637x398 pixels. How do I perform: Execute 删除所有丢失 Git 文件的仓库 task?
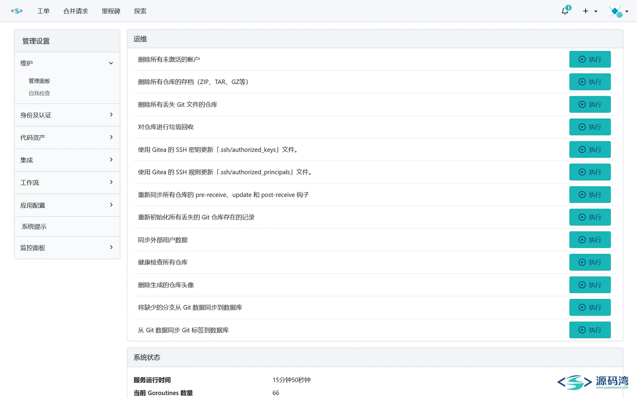tap(590, 104)
